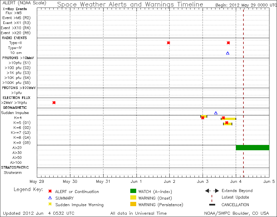Click the K=4 alert marker at Jun 3
The height and width of the screenshot is (217, 277).
tap(203, 117)
